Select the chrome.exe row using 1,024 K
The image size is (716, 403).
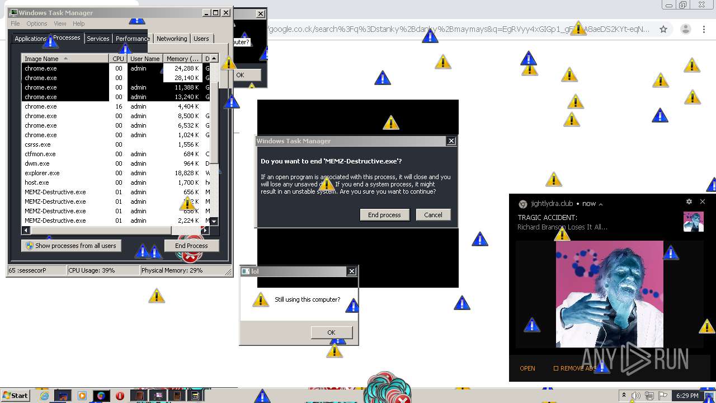point(116,135)
